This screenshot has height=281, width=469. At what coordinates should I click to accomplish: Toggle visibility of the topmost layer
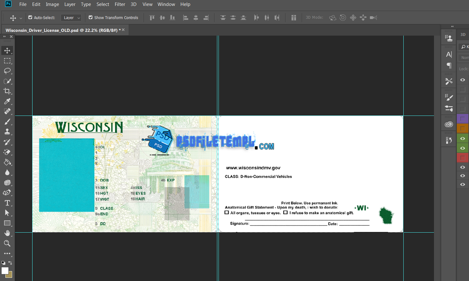[463, 80]
